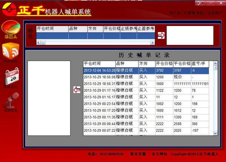Screen dimensions: 226x162
Task: Click the 现价 cell in the history table
Action: [x=182, y=77]
